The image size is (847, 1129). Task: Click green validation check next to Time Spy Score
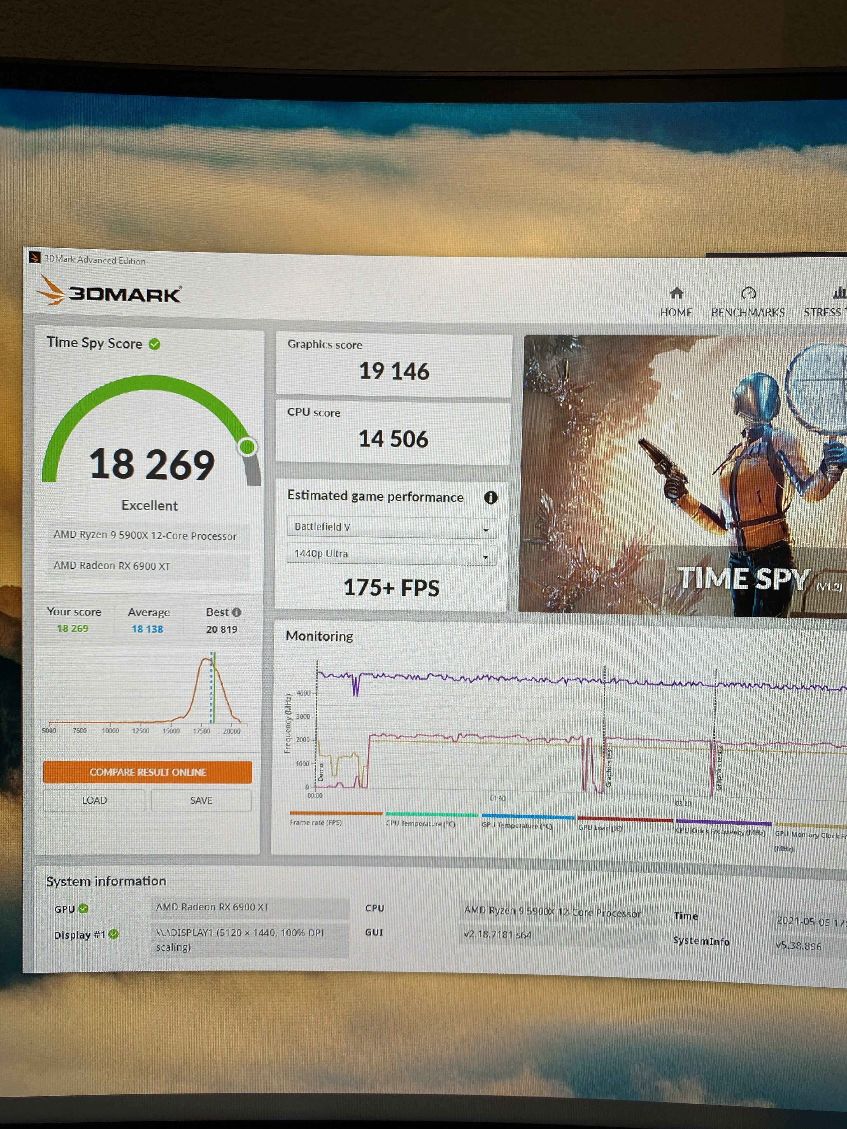pyautogui.click(x=154, y=344)
